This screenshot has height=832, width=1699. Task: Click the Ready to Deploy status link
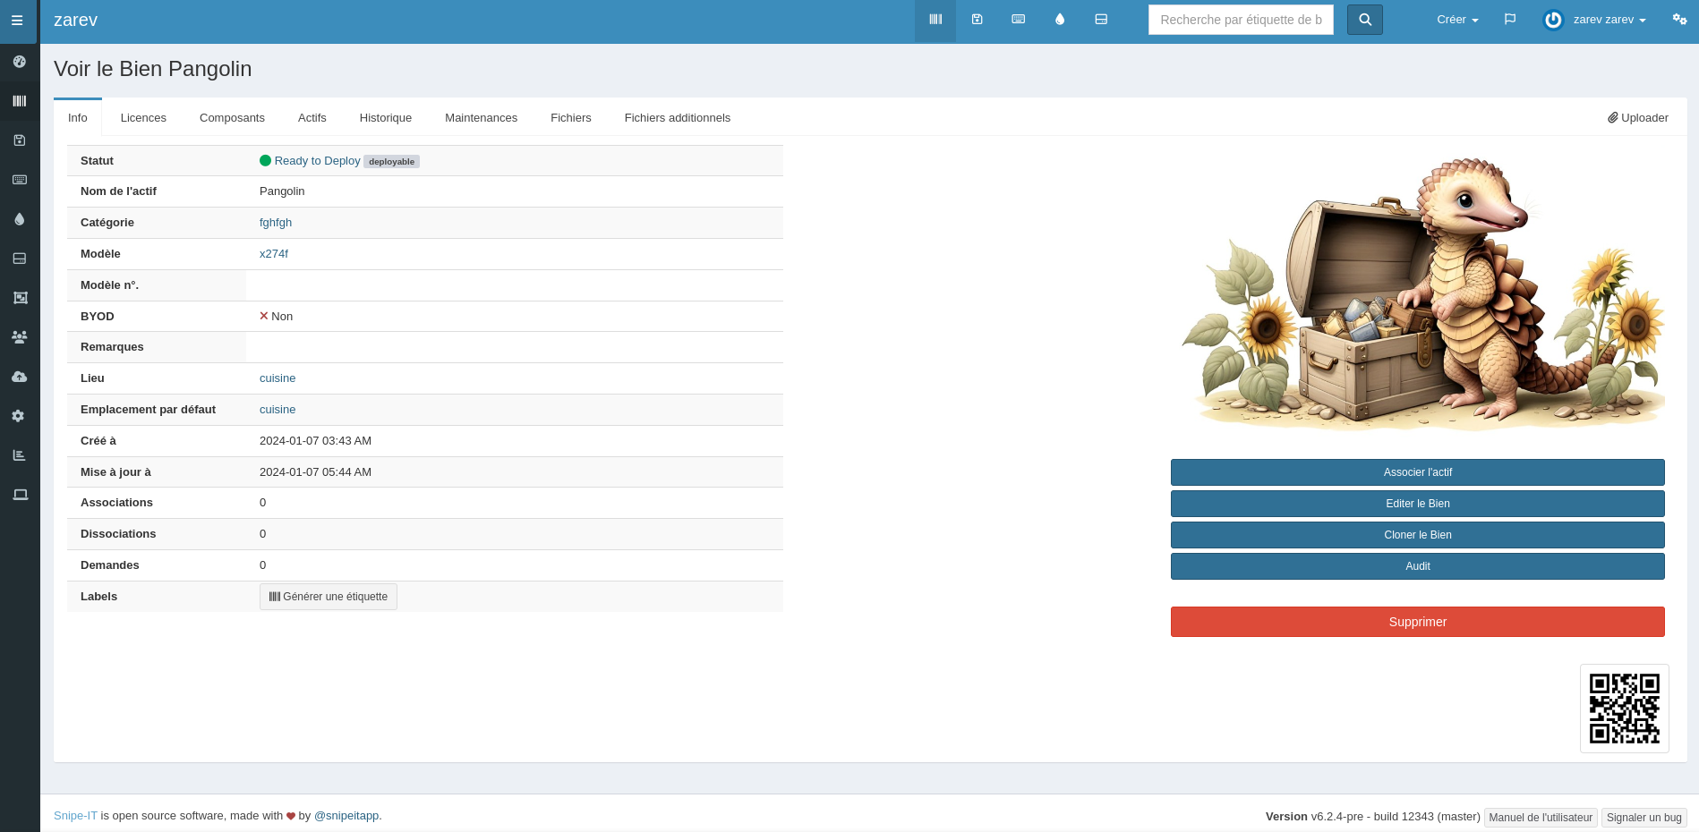(x=317, y=161)
